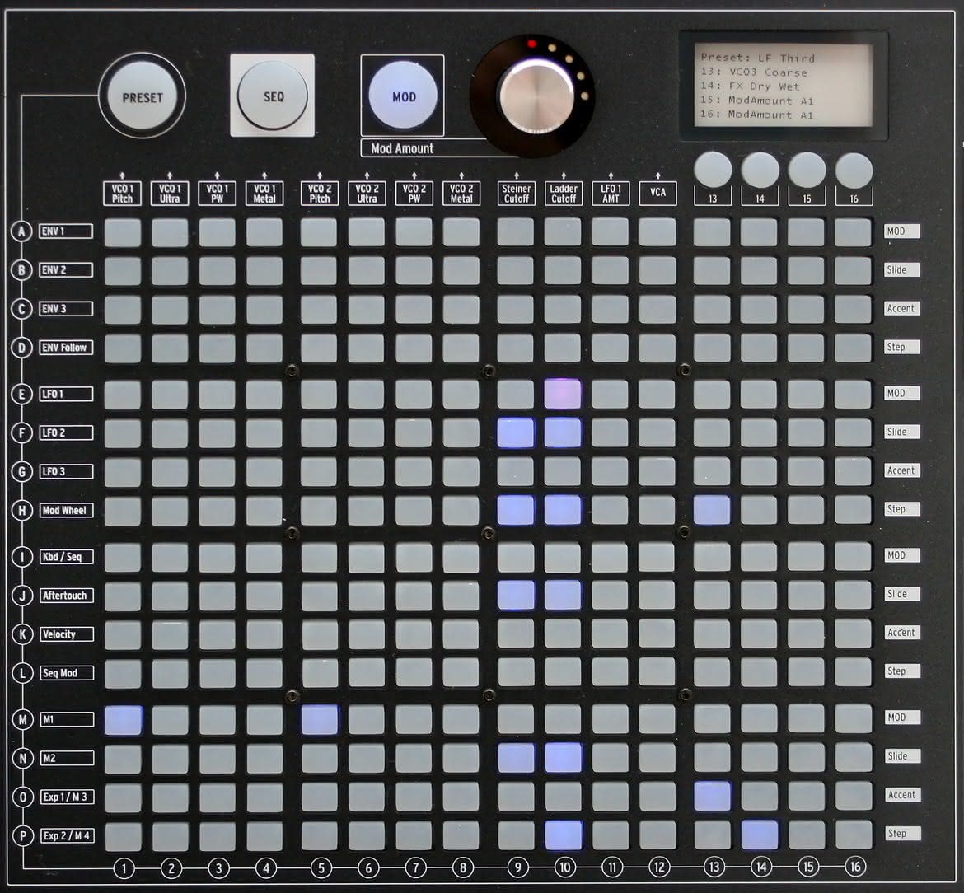Click the 'ENV Follow' row label
The width and height of the screenshot is (964, 893).
(x=64, y=348)
